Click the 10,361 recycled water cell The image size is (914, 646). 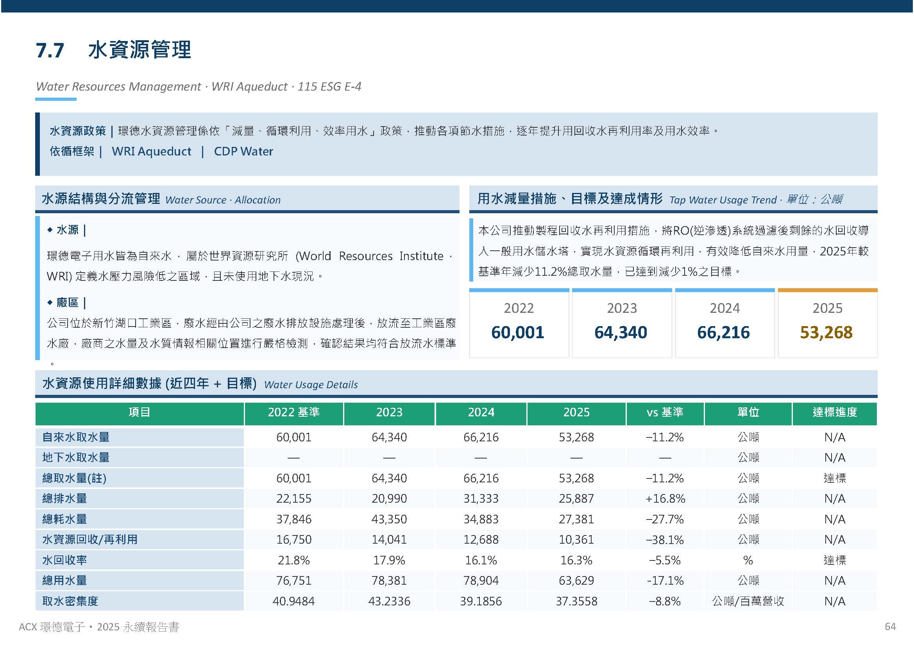[576, 540]
